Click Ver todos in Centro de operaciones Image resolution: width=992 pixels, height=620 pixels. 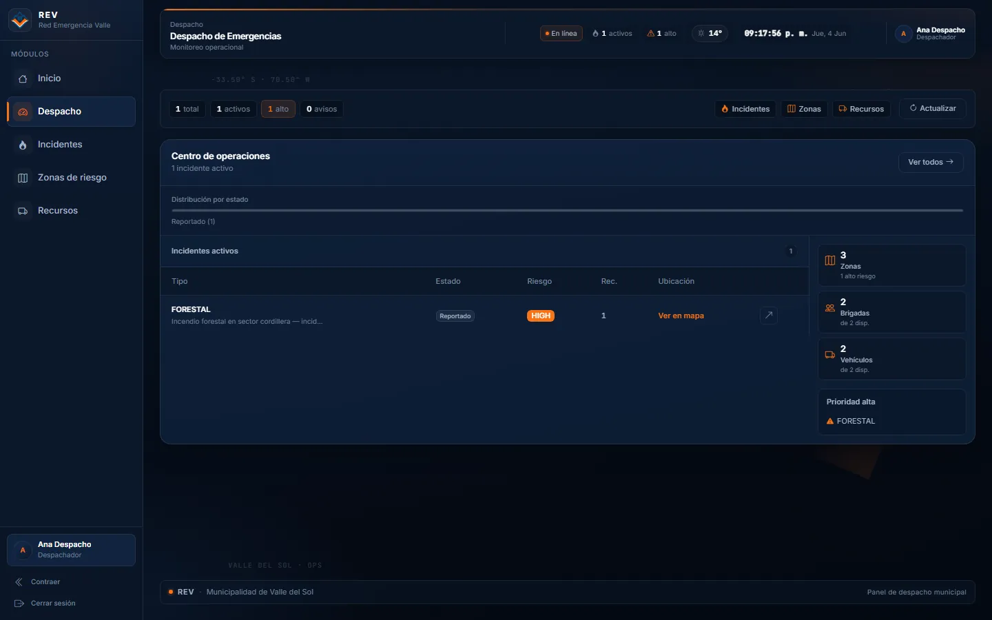[x=931, y=162]
